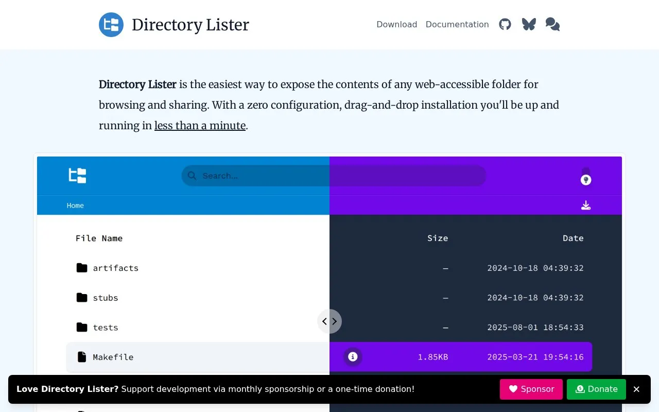Screen dimensions: 659x412
Task: Open the community chat bubbles icon
Action: [x=552, y=24]
